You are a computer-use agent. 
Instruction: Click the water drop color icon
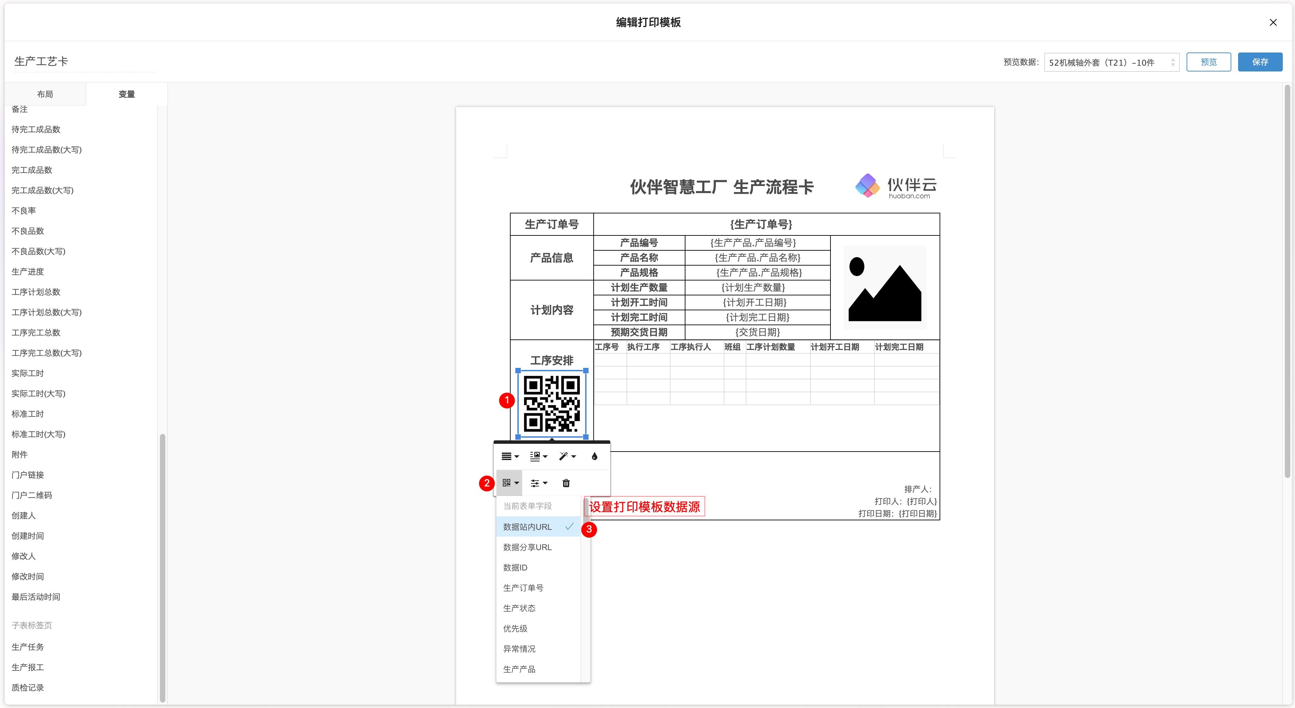pyautogui.click(x=594, y=456)
